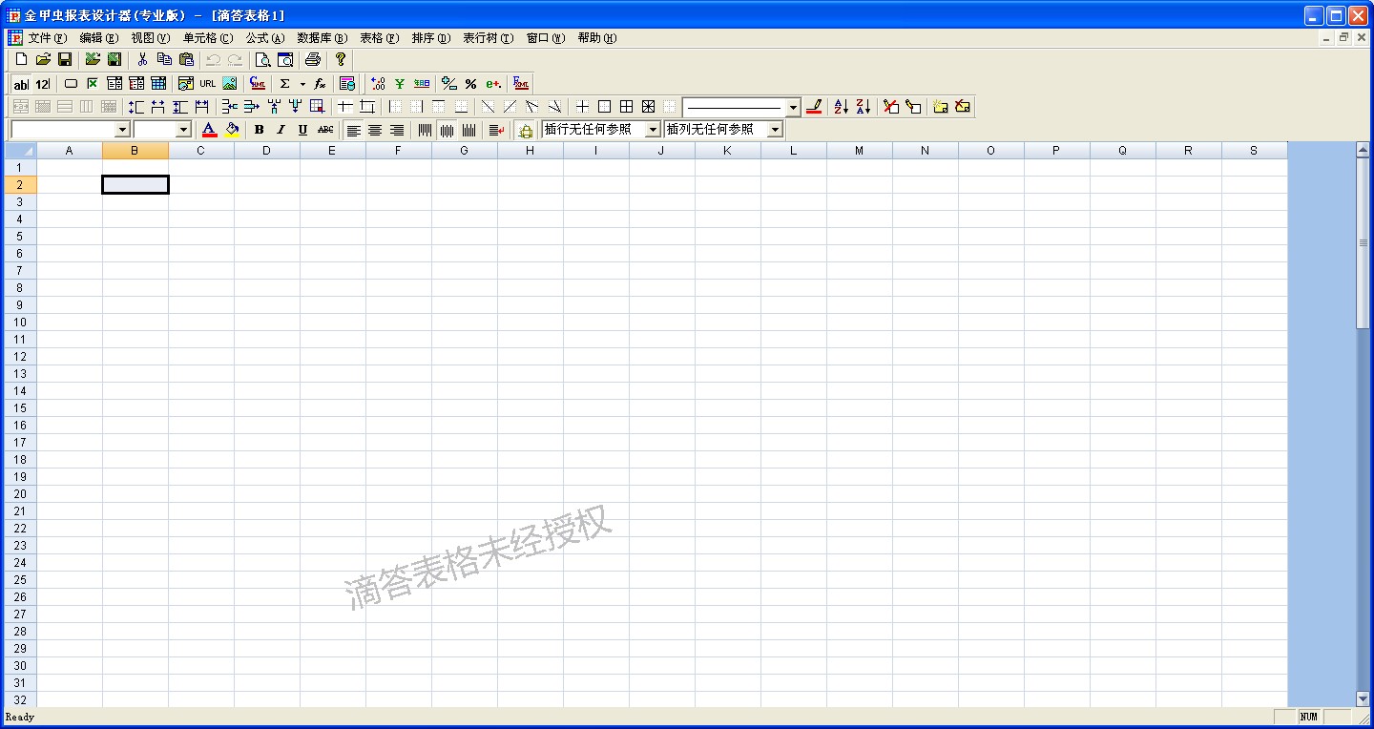Image resolution: width=1374 pixels, height=729 pixels.
Task: Create a new blank report document
Action: tap(22, 59)
